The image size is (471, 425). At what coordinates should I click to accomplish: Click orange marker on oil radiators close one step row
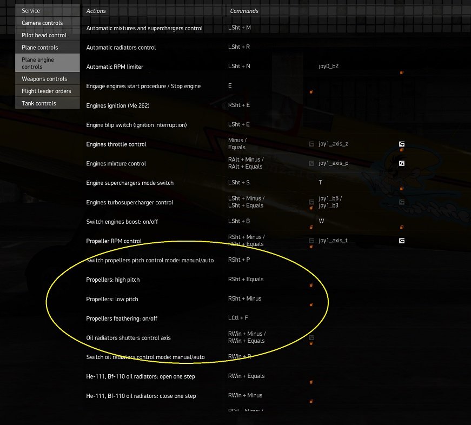pyautogui.click(x=311, y=401)
